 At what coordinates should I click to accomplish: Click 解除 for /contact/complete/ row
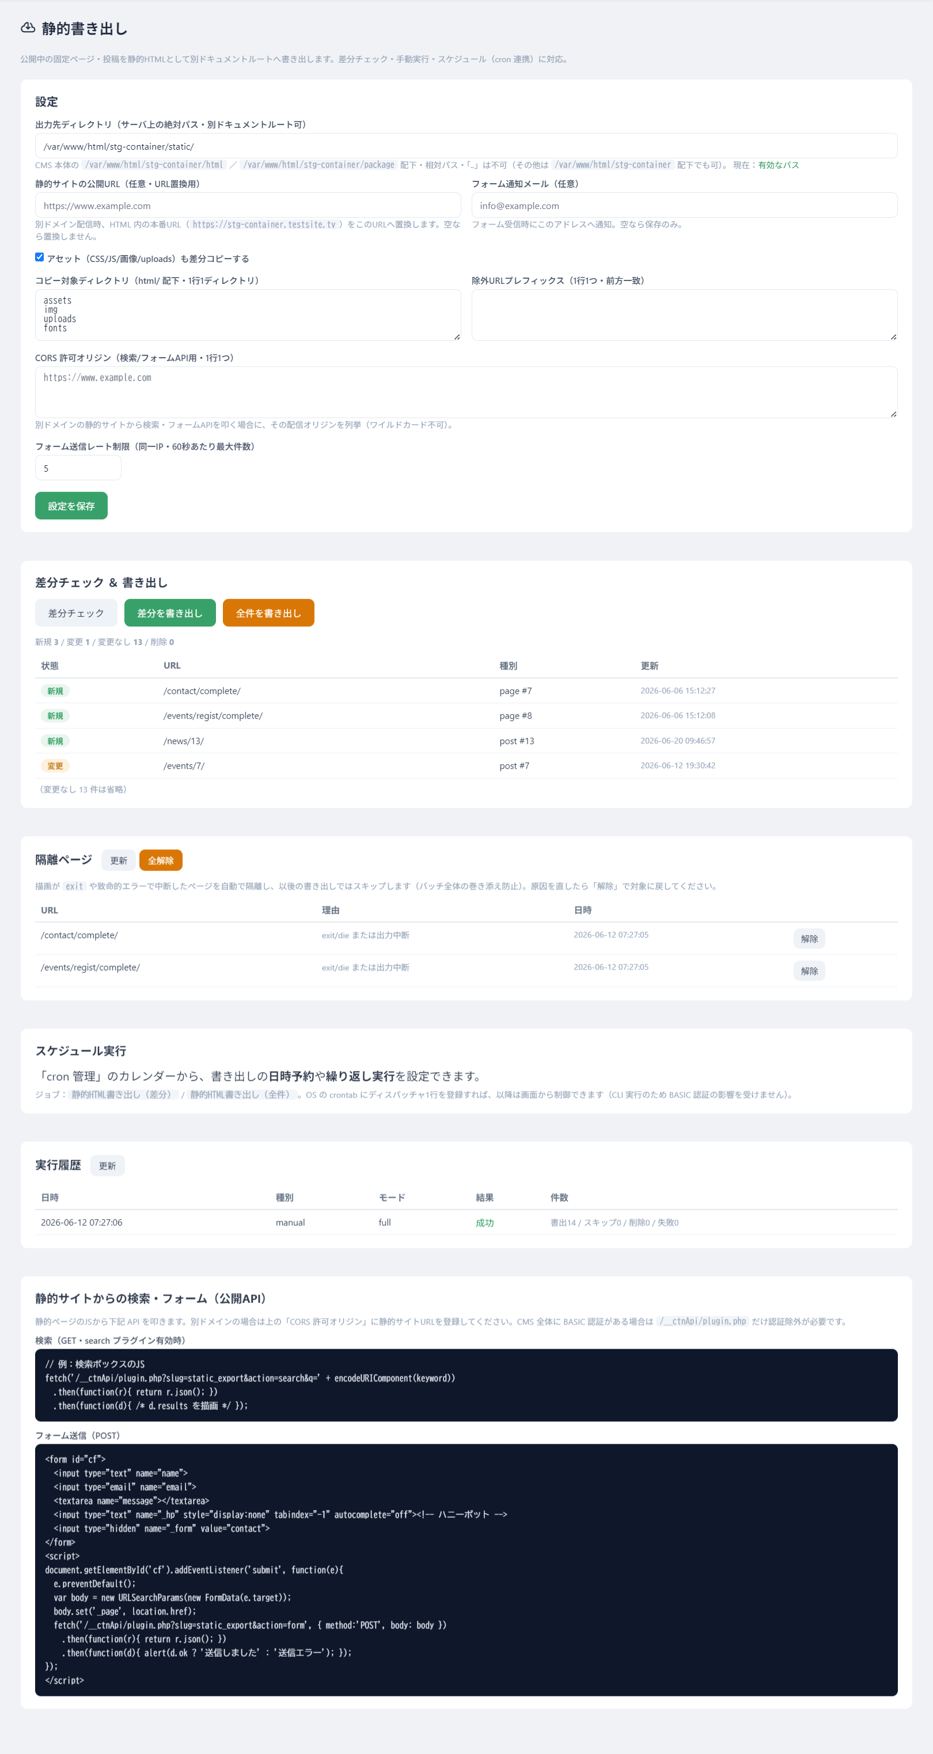coord(809,939)
